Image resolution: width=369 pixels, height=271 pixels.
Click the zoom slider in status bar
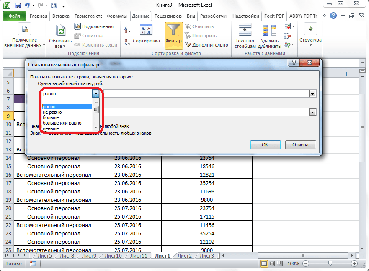click(330, 263)
